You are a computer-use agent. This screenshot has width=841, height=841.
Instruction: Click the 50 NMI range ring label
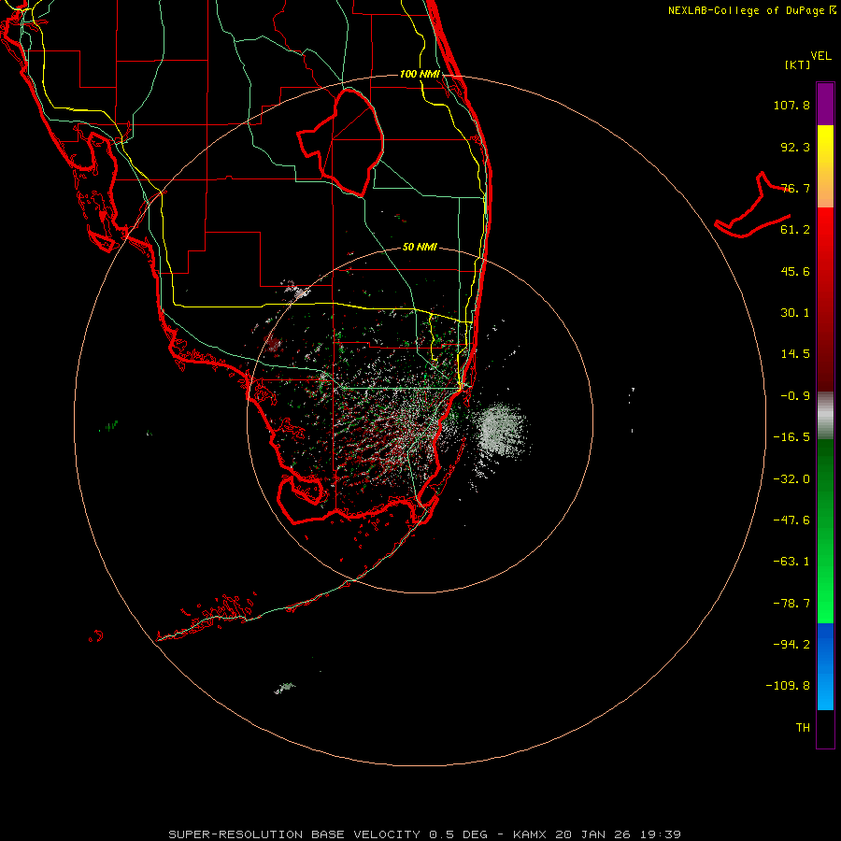point(420,247)
